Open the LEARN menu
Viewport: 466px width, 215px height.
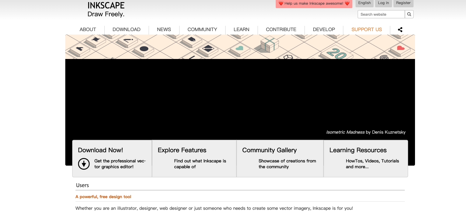pyautogui.click(x=241, y=30)
